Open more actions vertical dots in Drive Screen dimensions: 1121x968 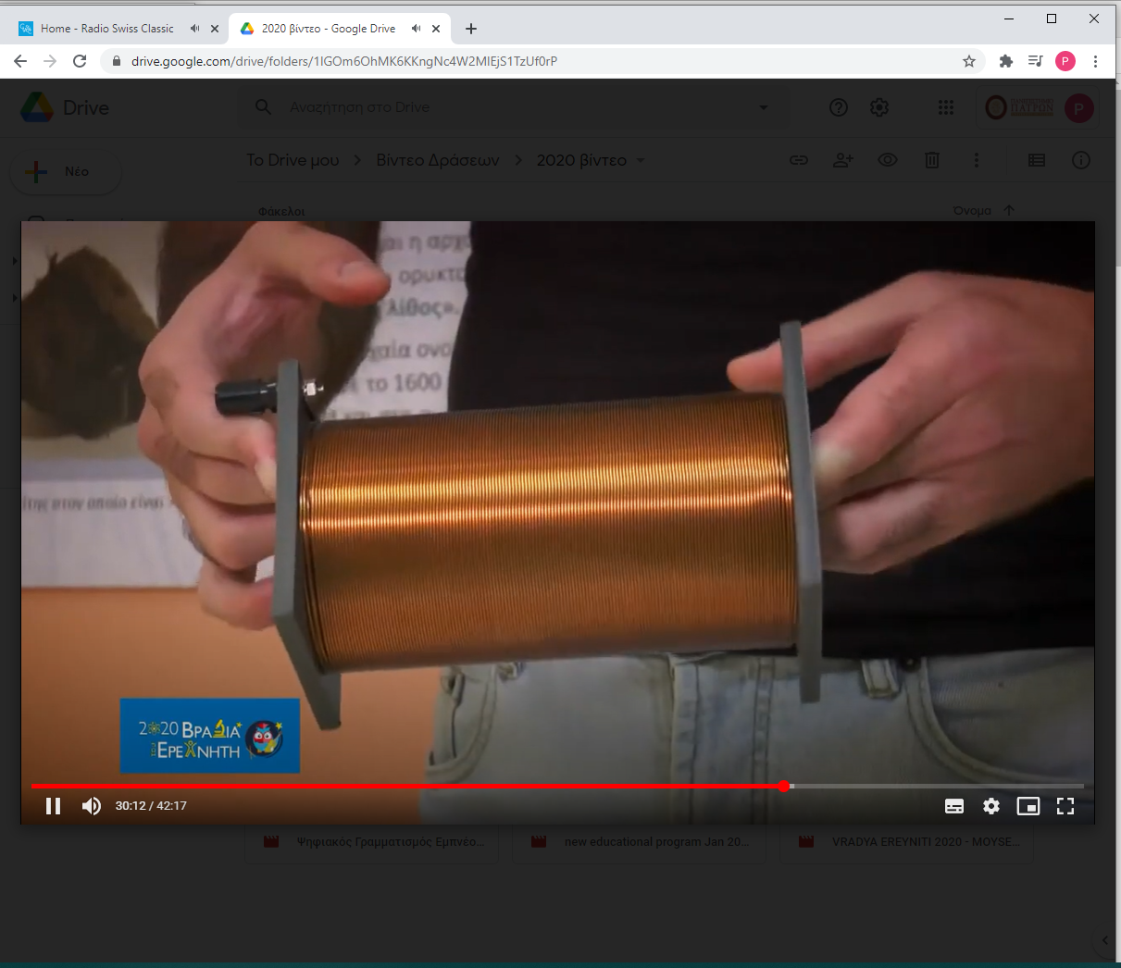pos(977,160)
